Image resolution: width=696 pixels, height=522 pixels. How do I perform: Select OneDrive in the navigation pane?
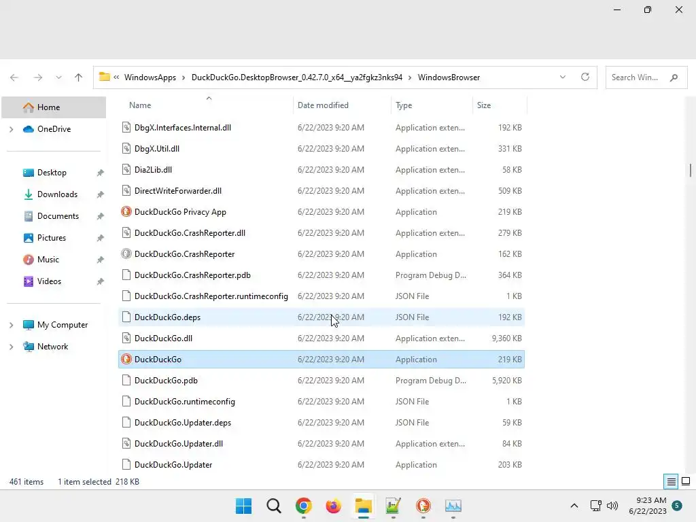(54, 128)
